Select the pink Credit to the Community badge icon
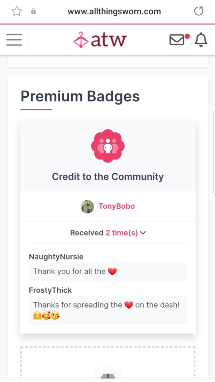 point(108,146)
